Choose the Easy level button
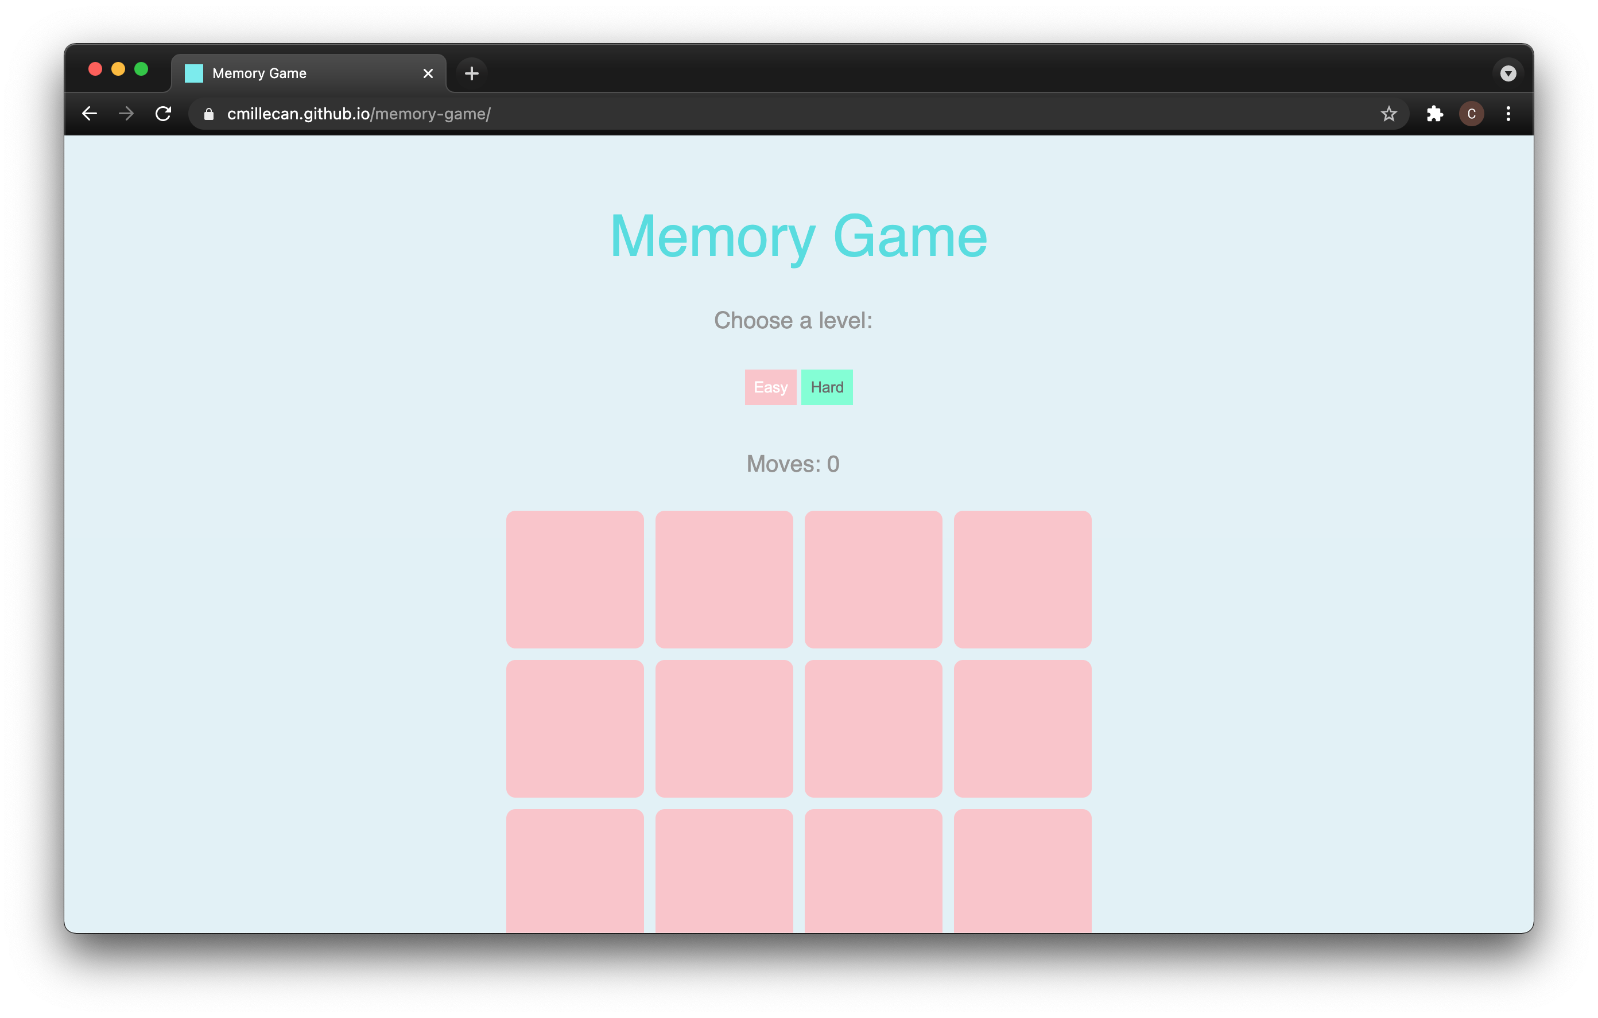The height and width of the screenshot is (1018, 1598). 770,387
